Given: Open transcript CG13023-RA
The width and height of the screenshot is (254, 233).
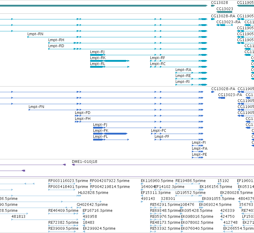Looking at the screenshot, I should (228, 22).
